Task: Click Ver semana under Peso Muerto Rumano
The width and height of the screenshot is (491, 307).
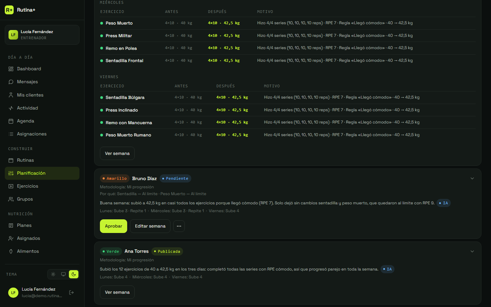Action: [117, 153]
